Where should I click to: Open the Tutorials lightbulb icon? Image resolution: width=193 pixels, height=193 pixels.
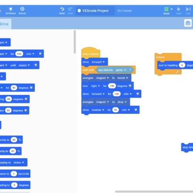pyautogui.click(x=11, y=9)
